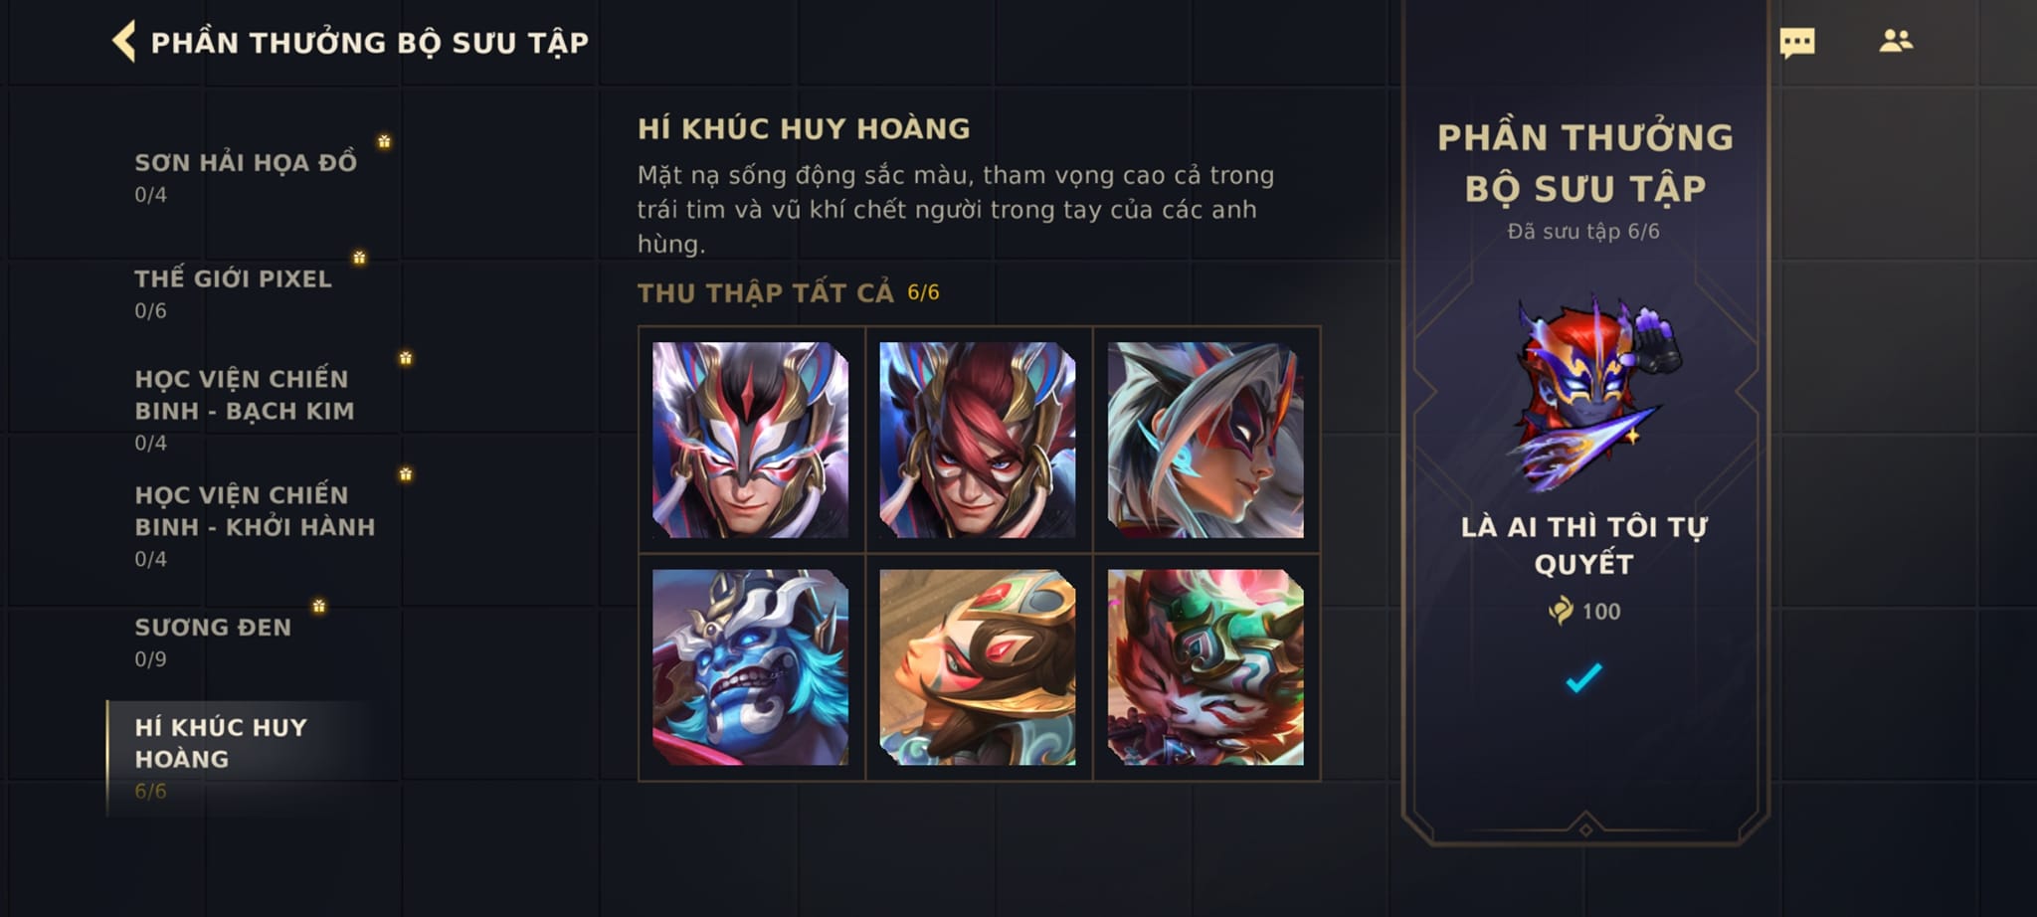View the fluffy red-green creature skin
Screen dimensions: 2037x917
pos(1205,667)
